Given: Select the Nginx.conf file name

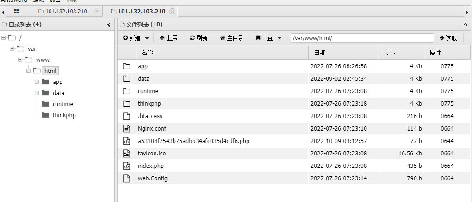Looking at the screenshot, I should pyautogui.click(x=152, y=129).
